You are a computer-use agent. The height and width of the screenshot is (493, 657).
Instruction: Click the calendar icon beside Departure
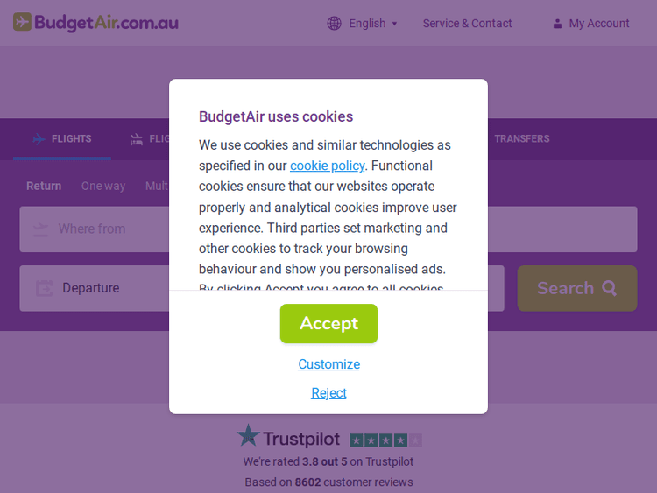point(44,288)
